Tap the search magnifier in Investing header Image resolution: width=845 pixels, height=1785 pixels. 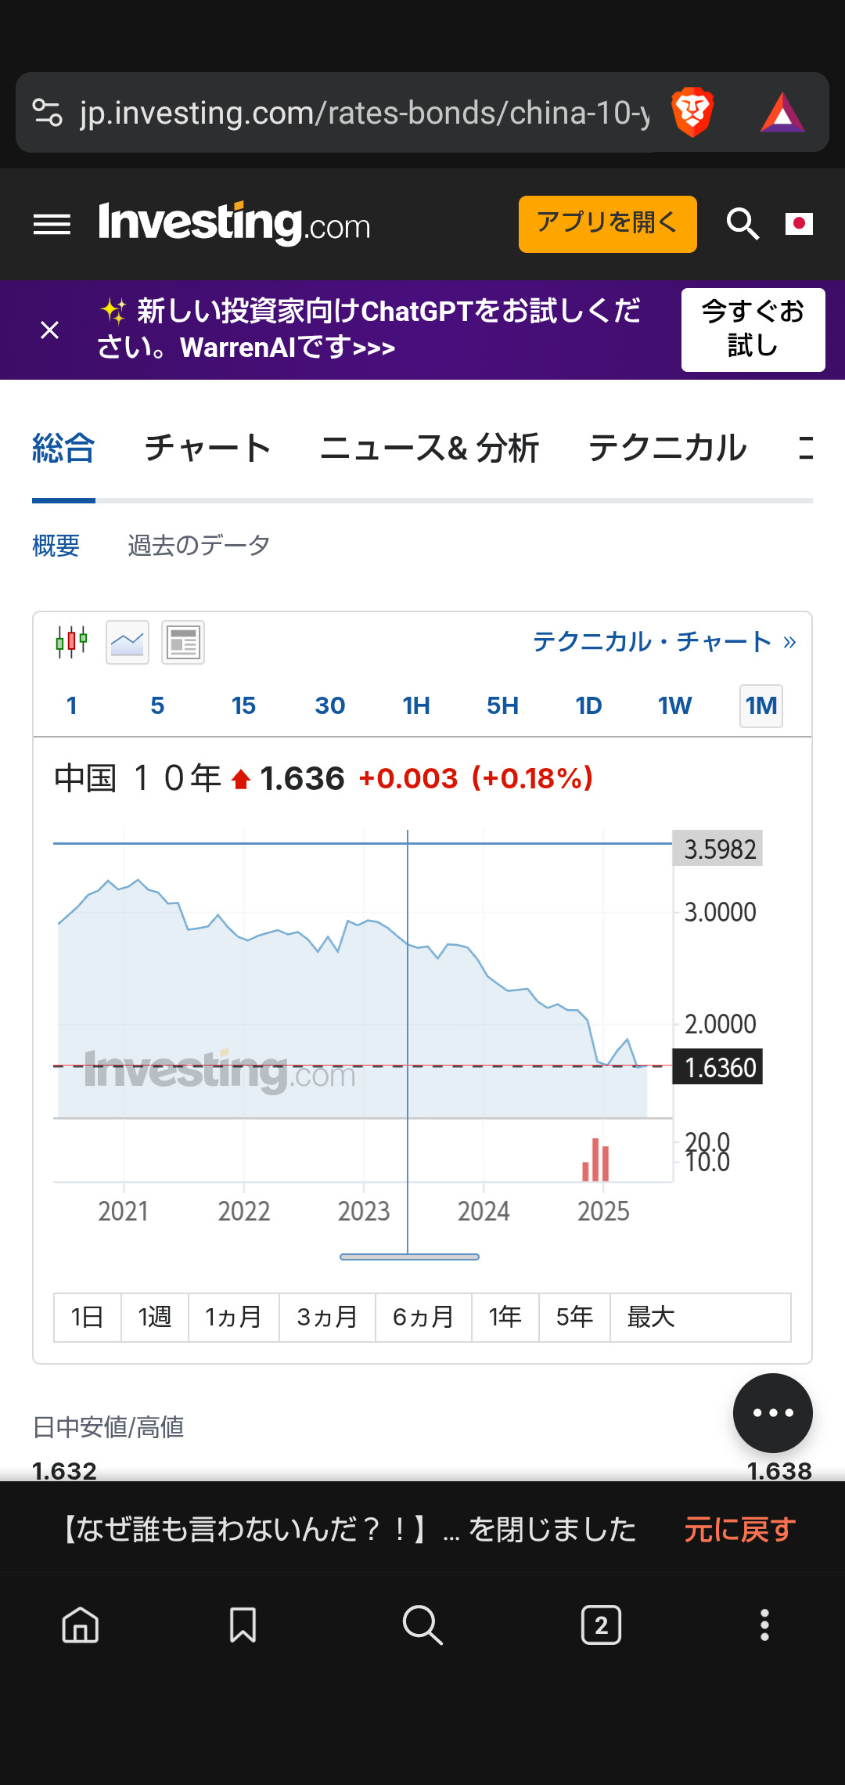(742, 225)
